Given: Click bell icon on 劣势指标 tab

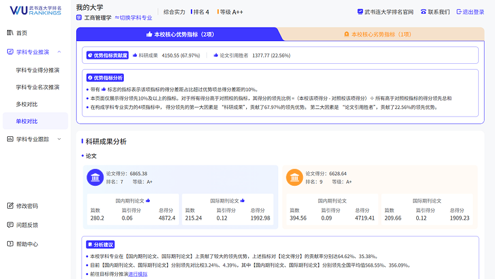Looking at the screenshot, I should tap(346, 34).
